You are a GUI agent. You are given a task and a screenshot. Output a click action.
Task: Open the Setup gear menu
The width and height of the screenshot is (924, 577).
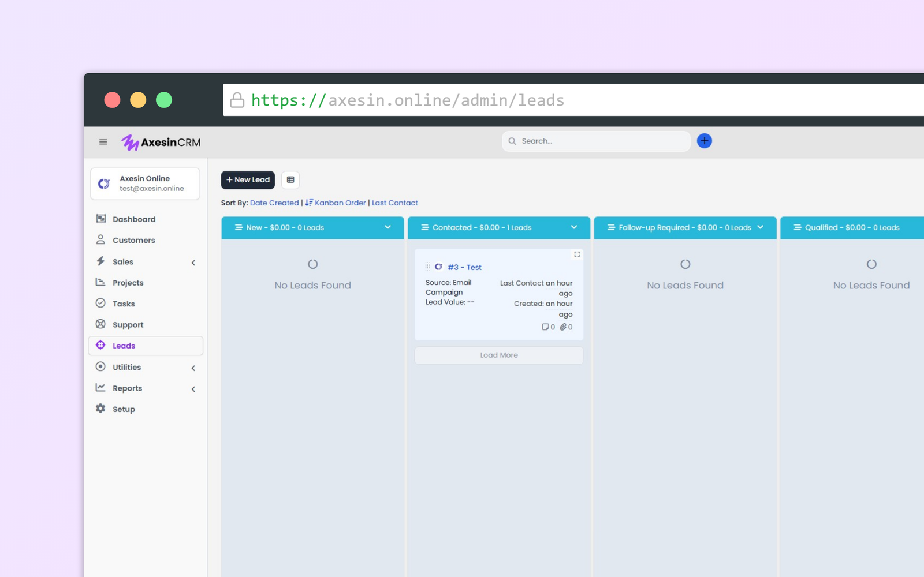click(x=124, y=409)
